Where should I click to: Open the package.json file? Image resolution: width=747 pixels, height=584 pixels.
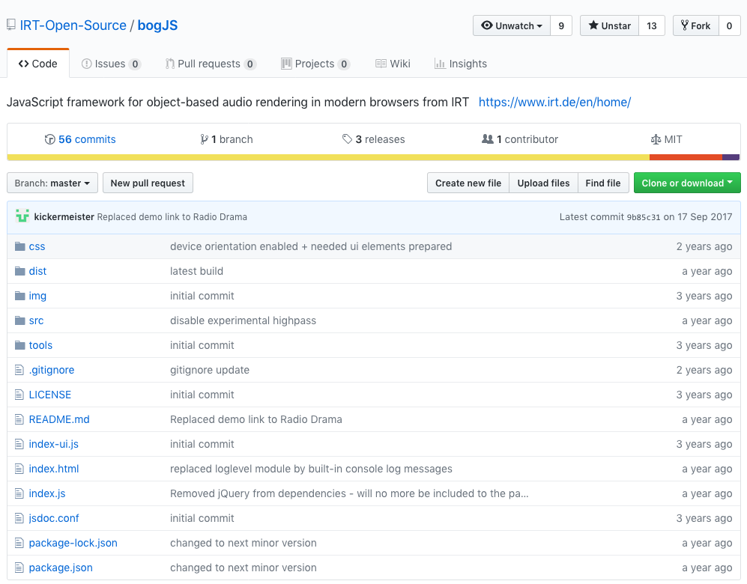tap(61, 568)
